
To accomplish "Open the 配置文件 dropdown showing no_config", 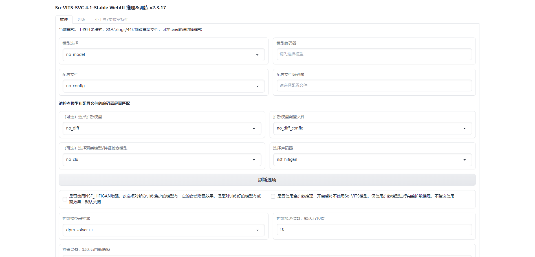I will [164, 86].
